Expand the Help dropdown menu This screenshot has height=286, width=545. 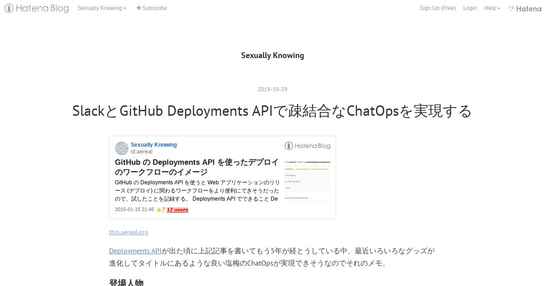(492, 8)
